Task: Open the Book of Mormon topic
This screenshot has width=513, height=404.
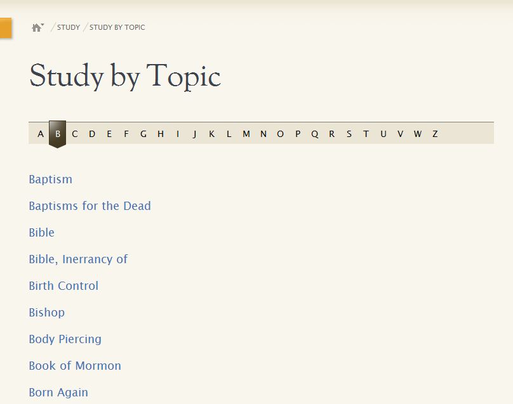Action: [x=75, y=366]
